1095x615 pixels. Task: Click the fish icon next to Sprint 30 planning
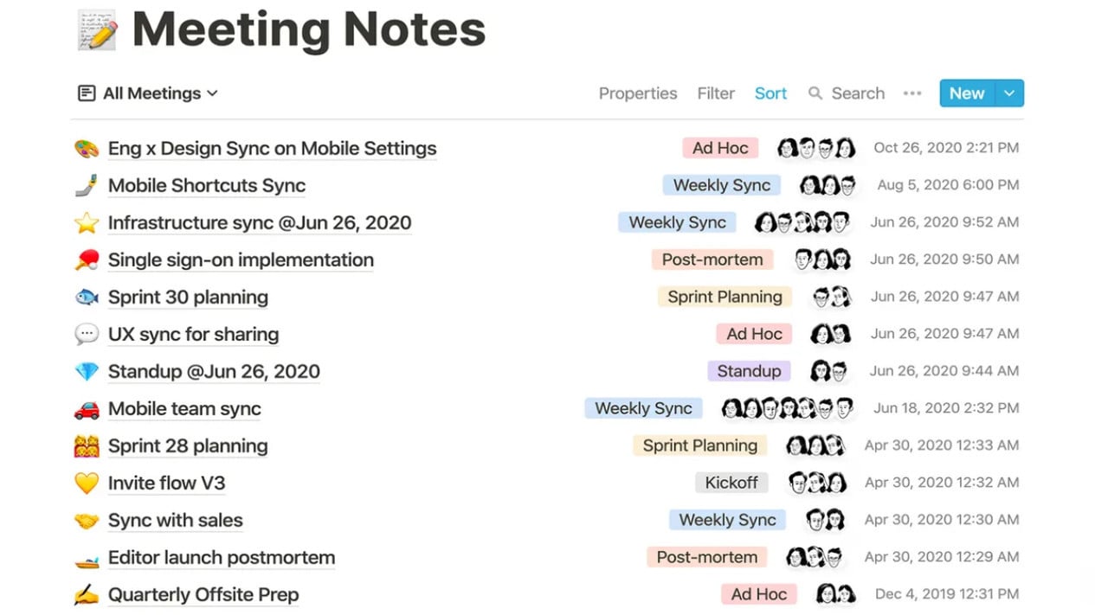[87, 298]
